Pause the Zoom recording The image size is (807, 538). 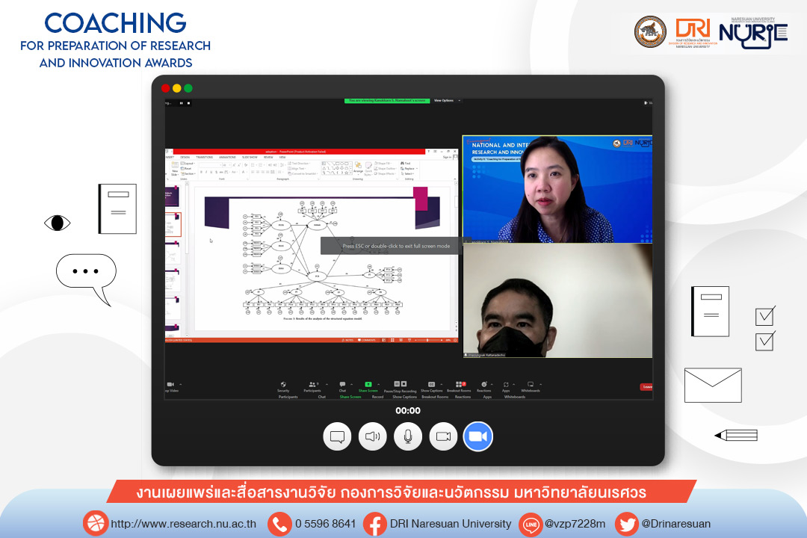pyautogui.click(x=397, y=384)
